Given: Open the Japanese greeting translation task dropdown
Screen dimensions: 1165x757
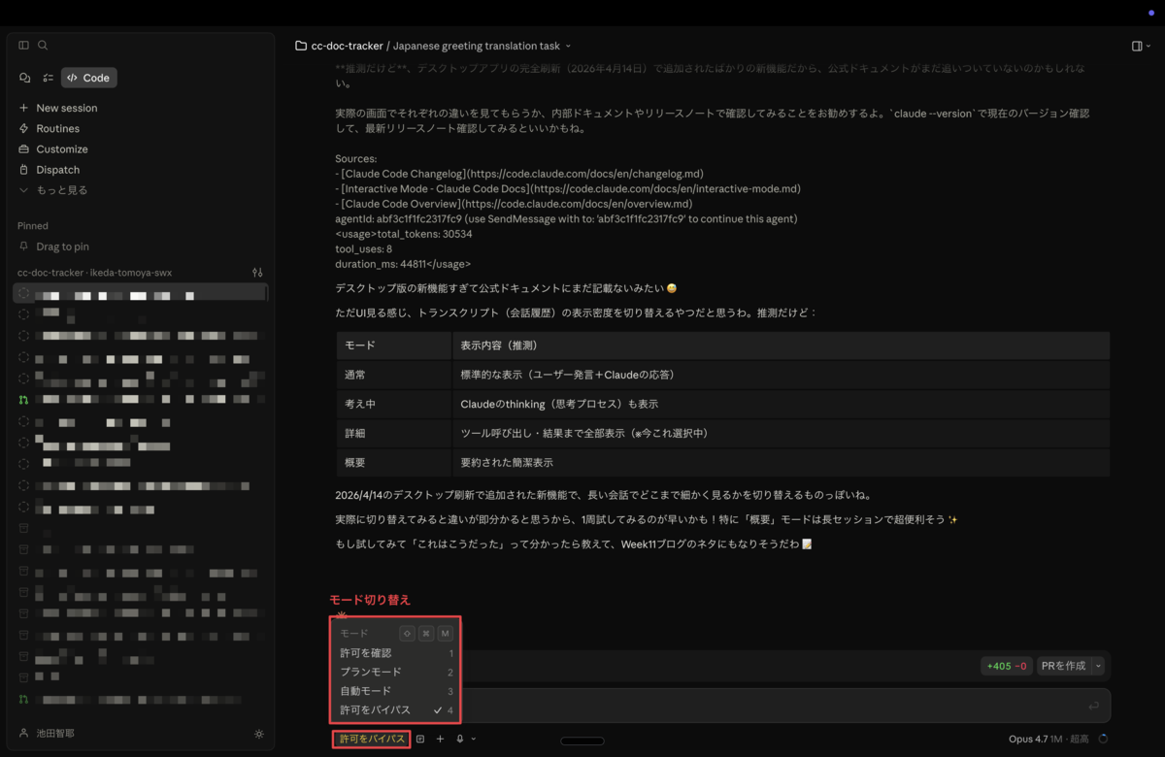Looking at the screenshot, I should [x=482, y=46].
